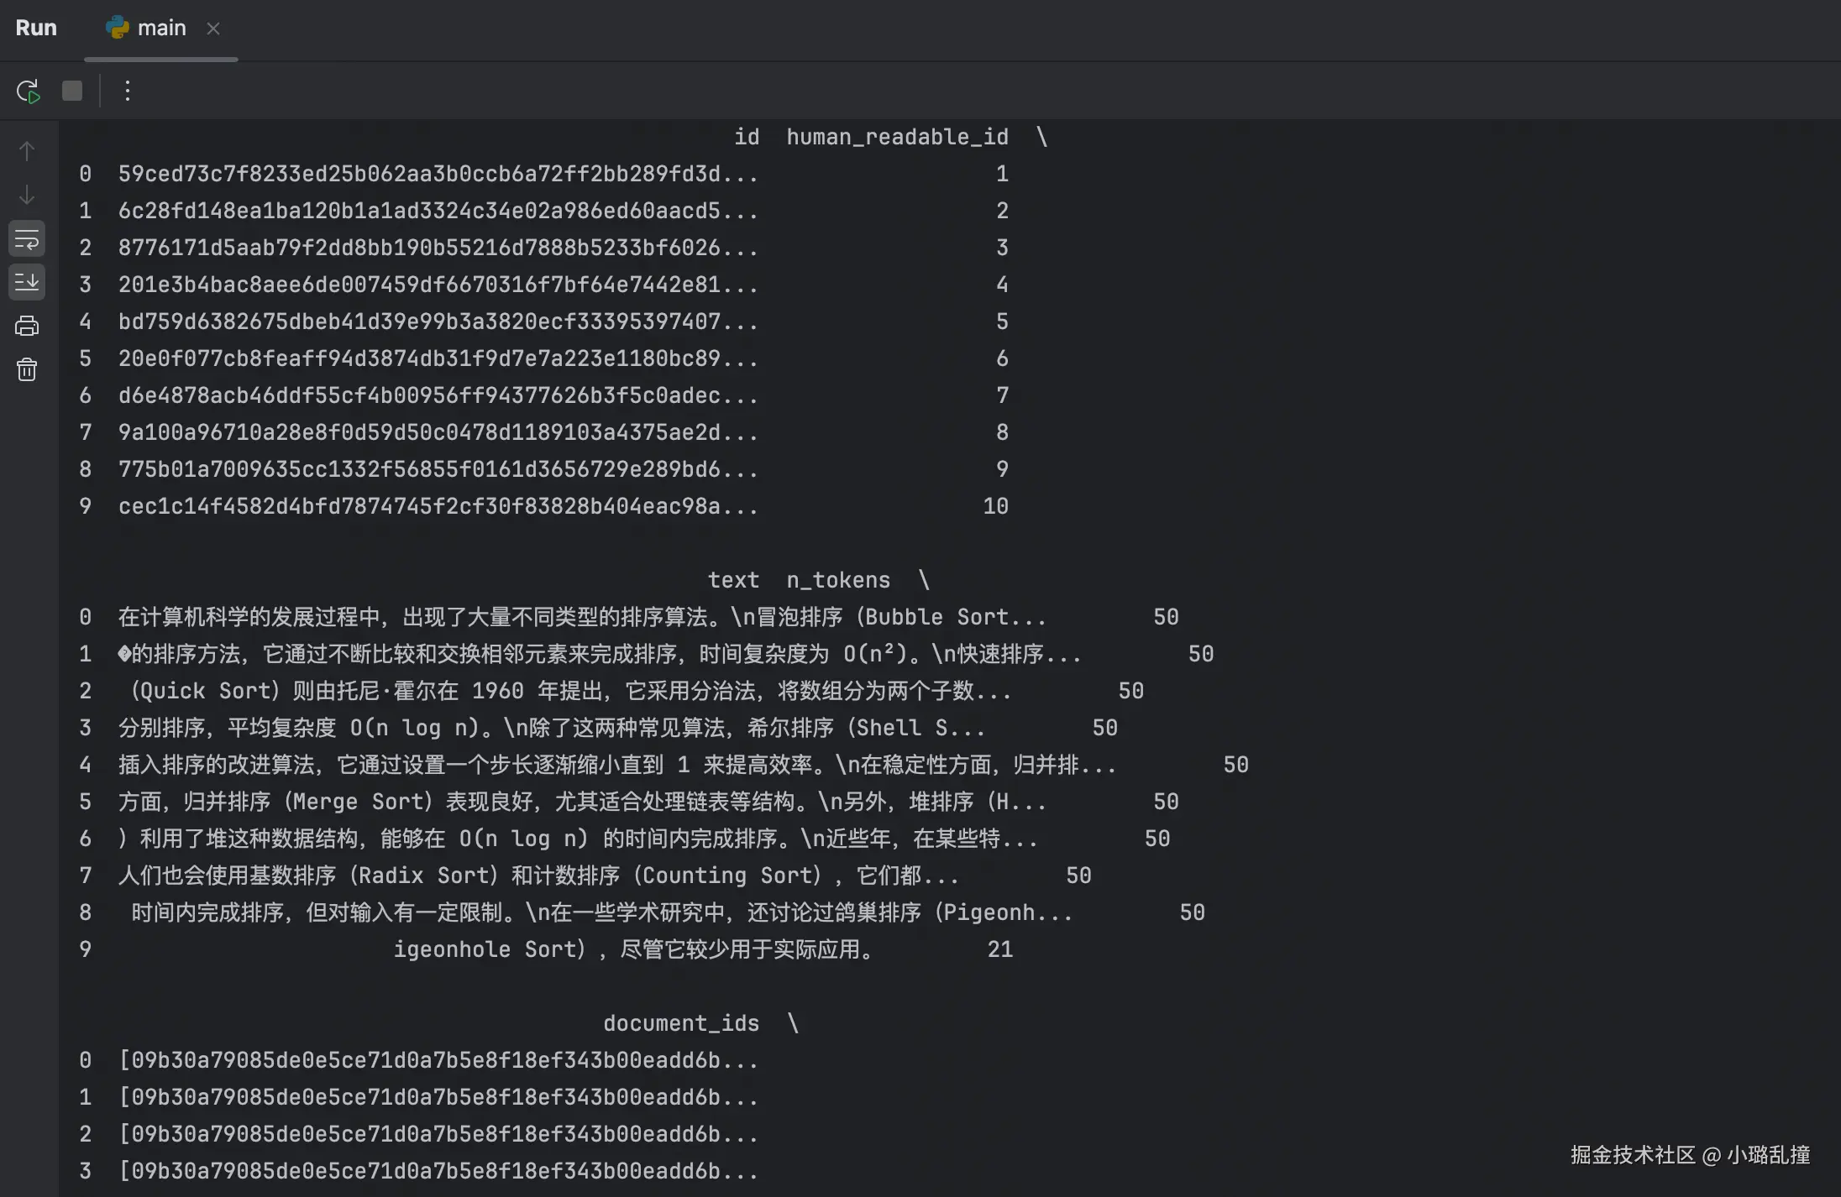This screenshot has height=1197, width=1841.
Task: Stop the running process
Action: coord(72,91)
